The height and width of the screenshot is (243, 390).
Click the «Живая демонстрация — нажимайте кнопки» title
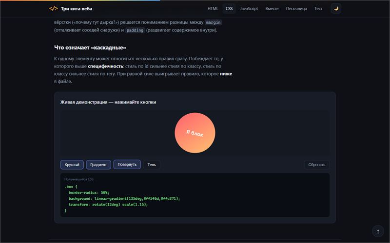coord(108,102)
